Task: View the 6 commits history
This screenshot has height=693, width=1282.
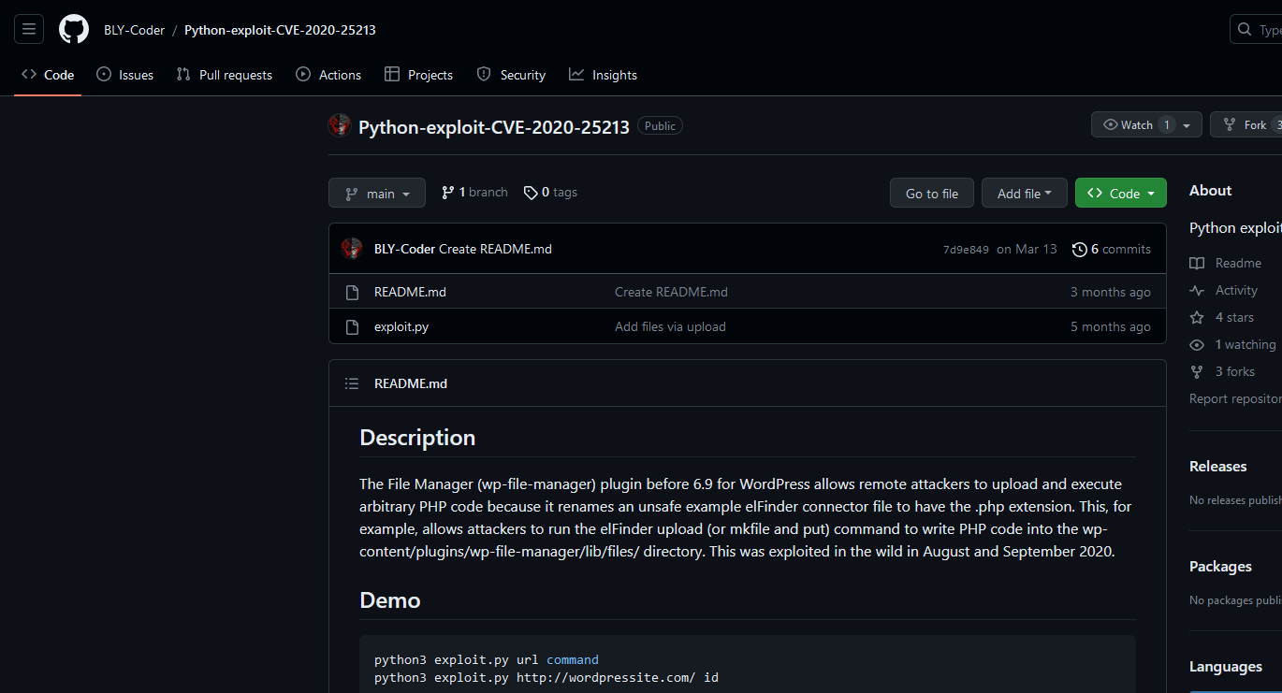Action: 1112,249
